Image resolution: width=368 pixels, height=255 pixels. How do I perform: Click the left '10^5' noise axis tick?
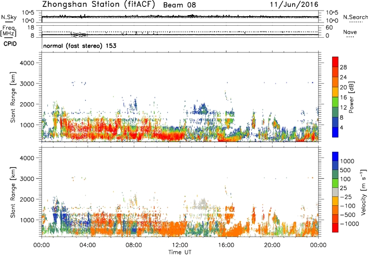click(28, 13)
